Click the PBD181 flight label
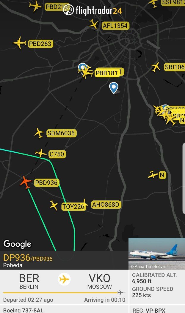Screen dimensions: 185x313 click(x=107, y=73)
